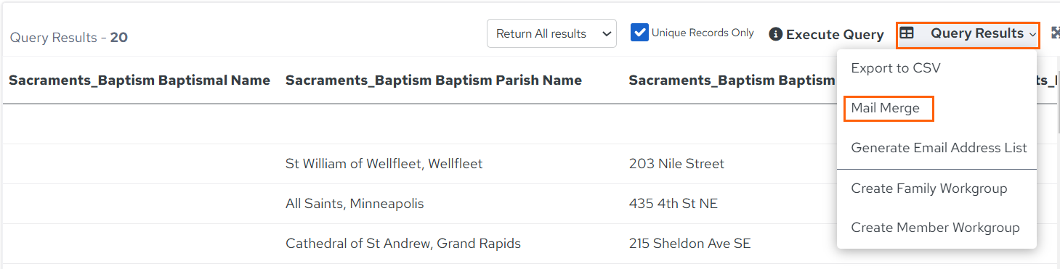Select Create Member Workgroup
The image size is (1060, 269).
(935, 228)
